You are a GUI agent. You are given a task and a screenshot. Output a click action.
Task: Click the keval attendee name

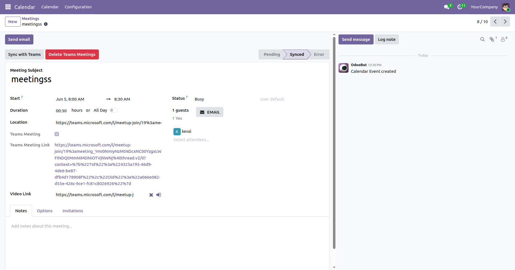point(187,131)
